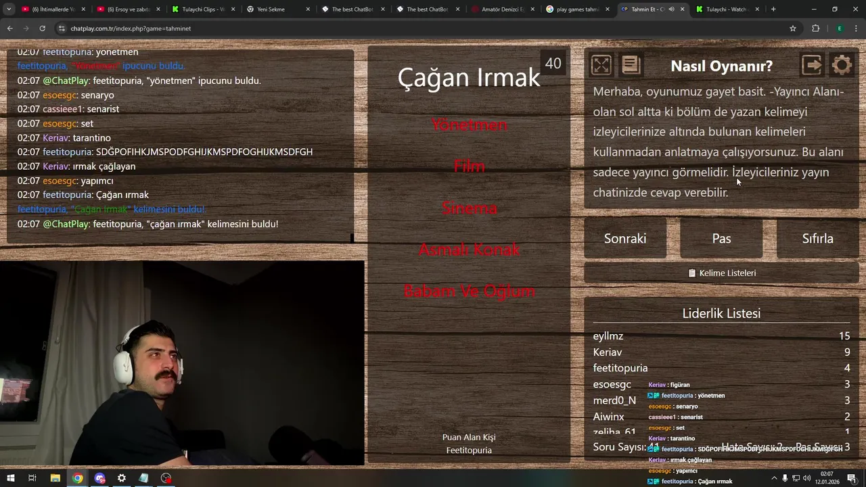This screenshot has width=866, height=487.
Task: Switch to the Tulaychi Clips tab
Action: [203, 9]
